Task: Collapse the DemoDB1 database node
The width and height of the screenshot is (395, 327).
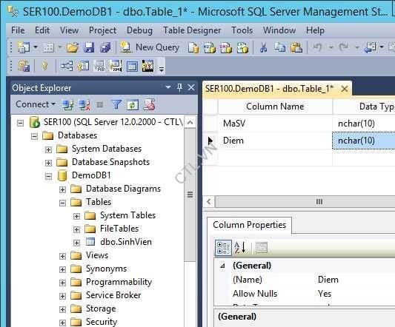Action: point(48,176)
